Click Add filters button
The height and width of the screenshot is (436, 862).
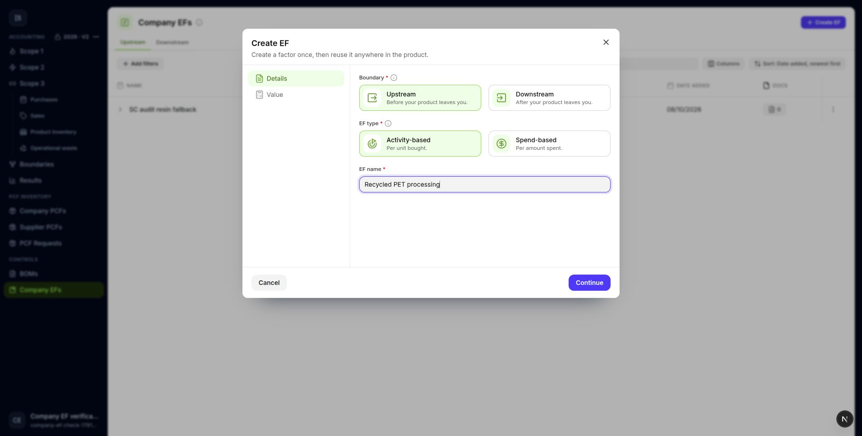point(141,64)
